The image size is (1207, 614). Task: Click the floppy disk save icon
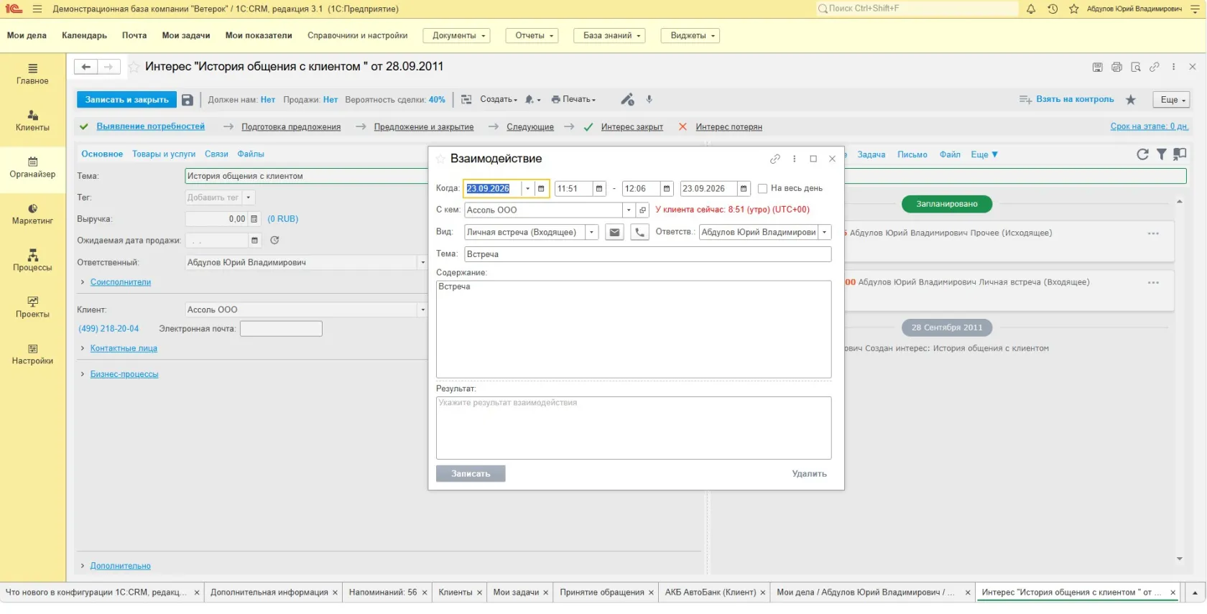click(x=188, y=100)
